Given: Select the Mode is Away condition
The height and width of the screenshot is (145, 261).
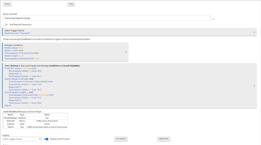Looking at the screenshot, I should pyautogui.click(x=14, y=48).
